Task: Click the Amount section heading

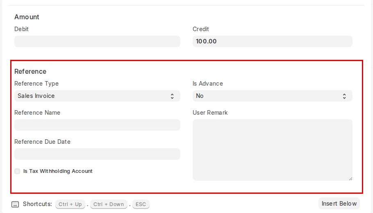Action: (x=27, y=17)
